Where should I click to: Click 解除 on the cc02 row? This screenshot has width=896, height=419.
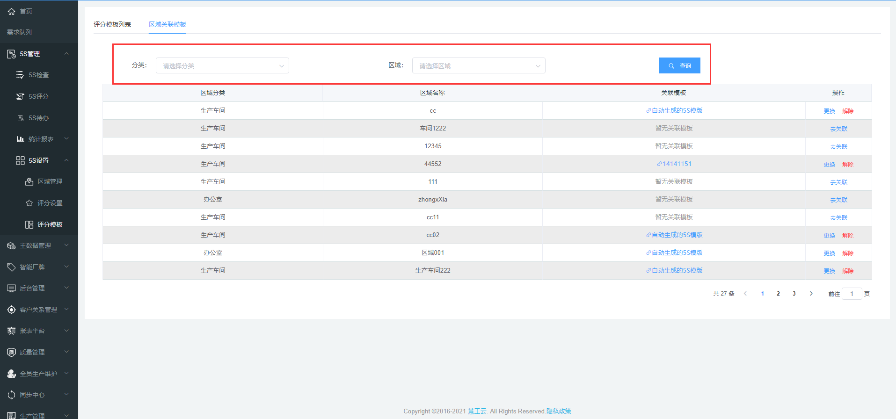coord(848,235)
